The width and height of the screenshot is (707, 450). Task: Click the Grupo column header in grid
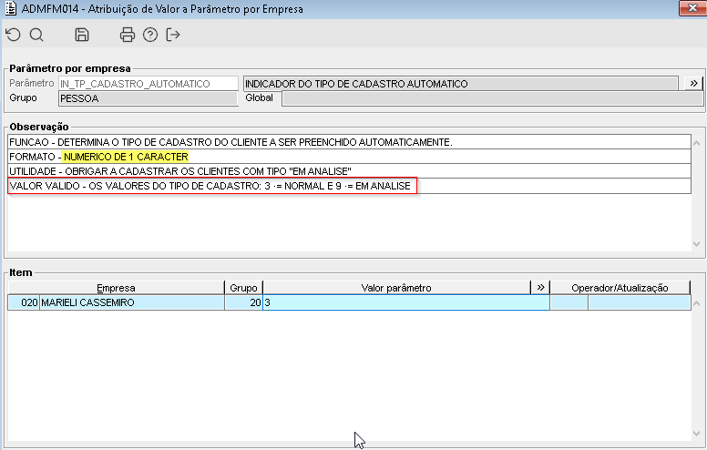point(243,288)
